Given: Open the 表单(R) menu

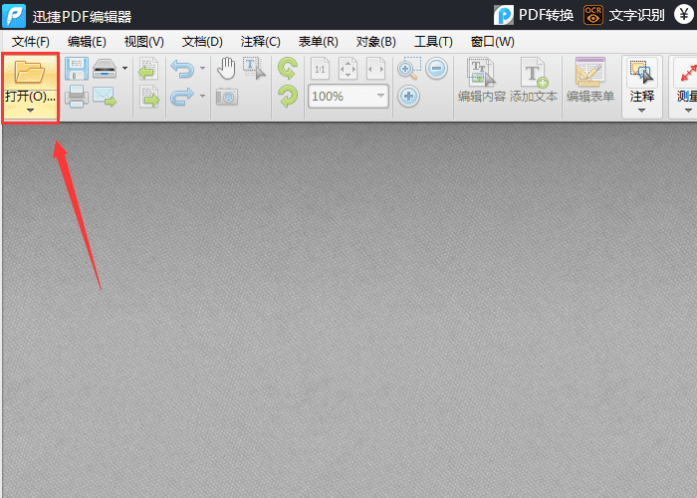Looking at the screenshot, I should coord(319,42).
